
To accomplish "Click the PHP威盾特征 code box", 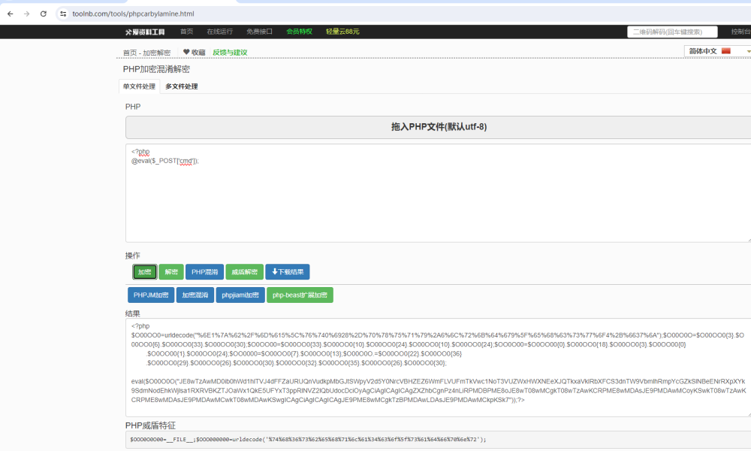I will coord(439,440).
